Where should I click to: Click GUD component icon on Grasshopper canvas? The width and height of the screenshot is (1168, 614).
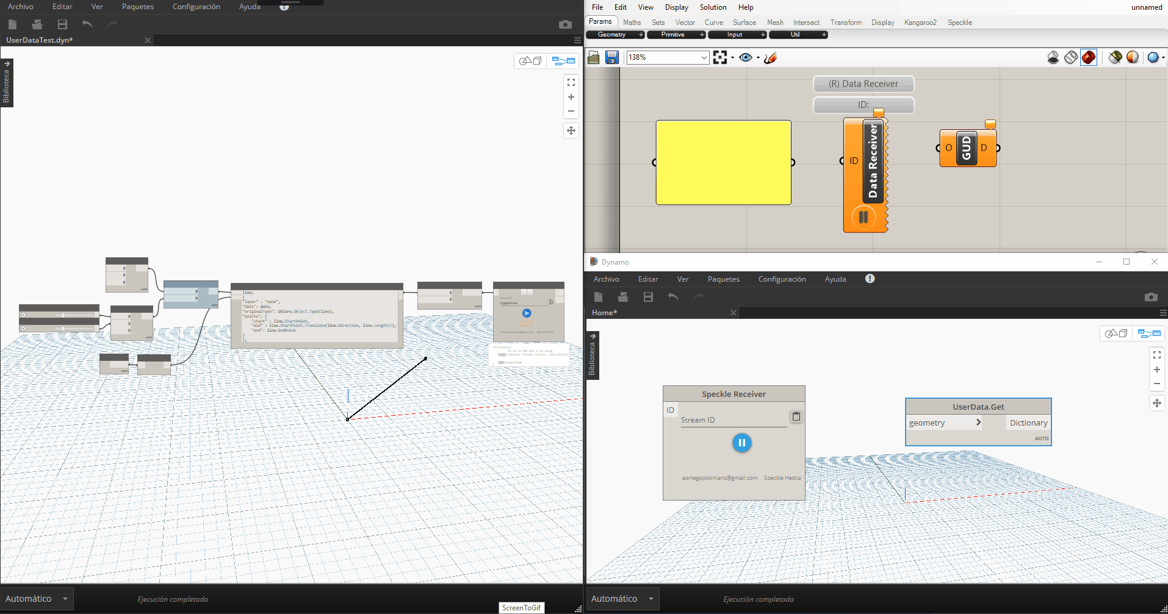[x=966, y=148]
